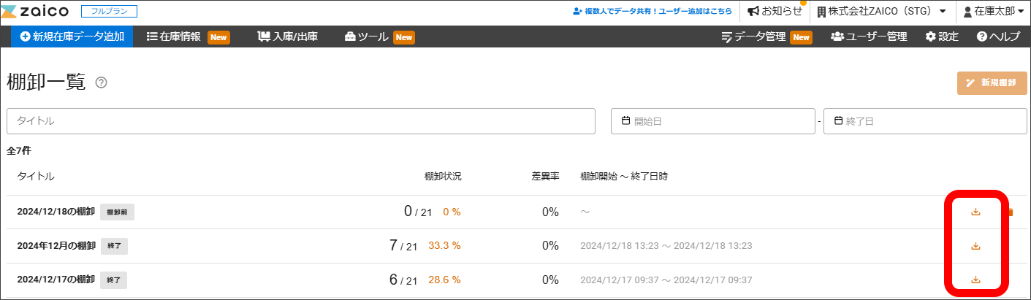The width and height of the screenshot is (1031, 300).
Task: Focus the タイトル search field
Action: pyautogui.click(x=301, y=121)
